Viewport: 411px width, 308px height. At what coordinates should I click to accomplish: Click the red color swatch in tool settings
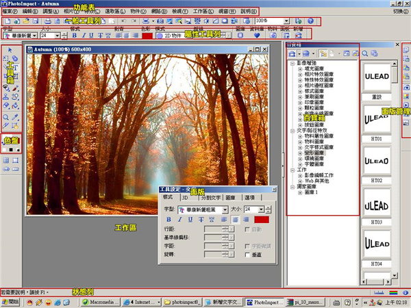262,220
